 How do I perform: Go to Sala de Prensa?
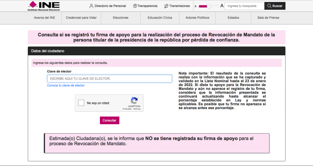coord(268,18)
